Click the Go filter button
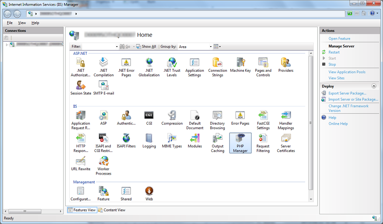 click(x=125, y=47)
